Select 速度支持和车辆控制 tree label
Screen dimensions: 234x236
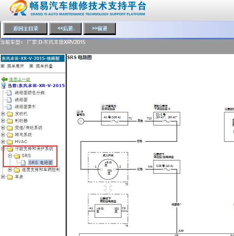(x=41, y=170)
